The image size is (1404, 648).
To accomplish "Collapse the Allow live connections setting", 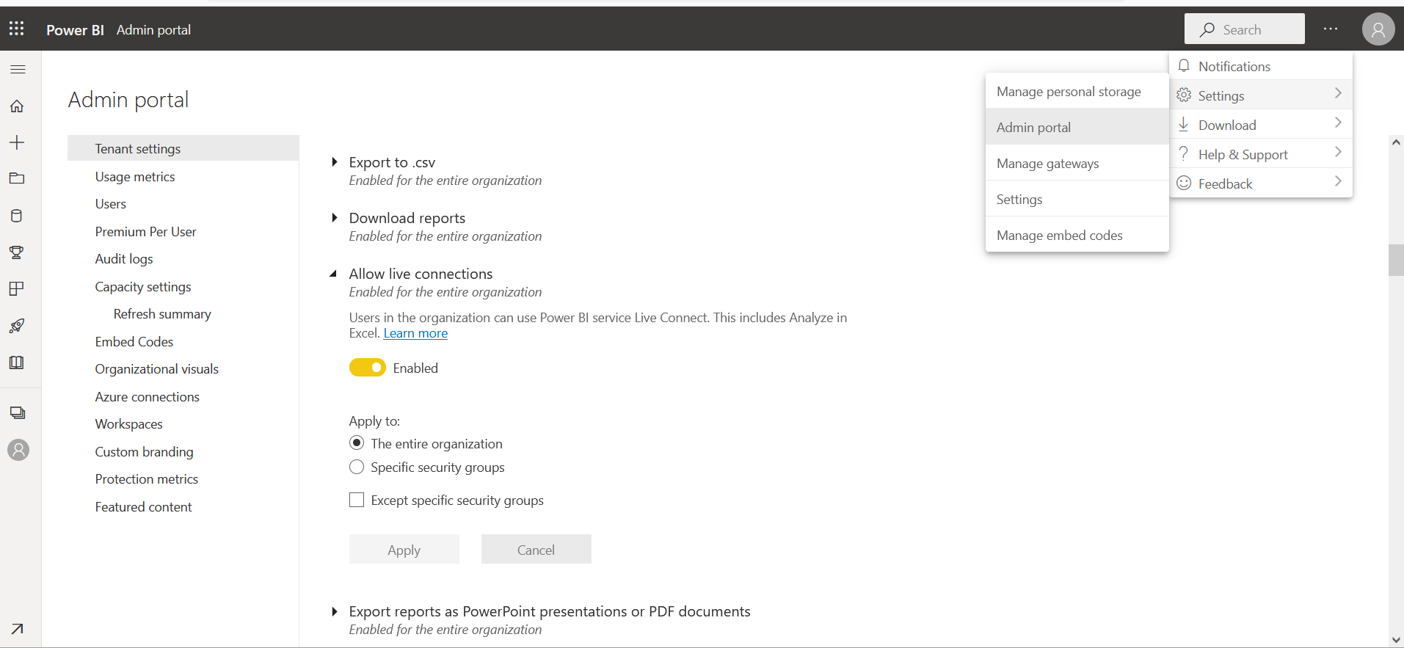I will click(333, 274).
